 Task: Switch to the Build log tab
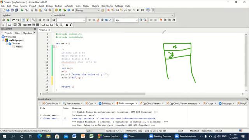(x=105, y=103)
